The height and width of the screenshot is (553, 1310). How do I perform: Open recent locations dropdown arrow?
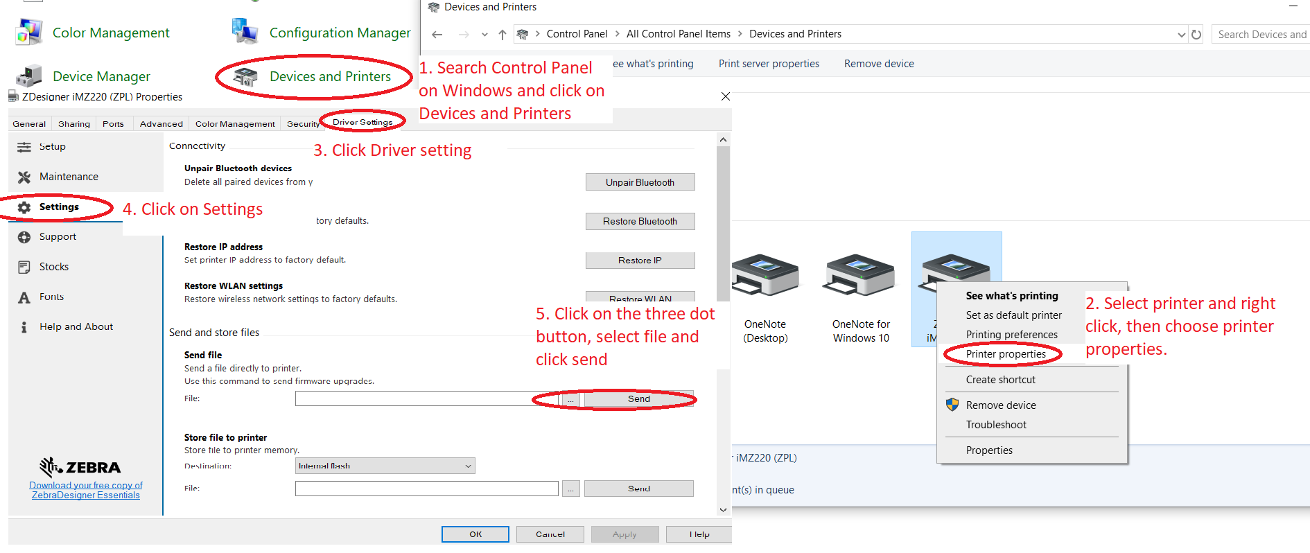tap(484, 34)
